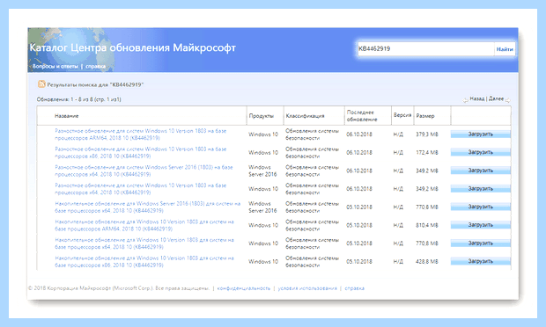
Task: Open the delta update for Windows 10 x64 link
Action: (141, 189)
